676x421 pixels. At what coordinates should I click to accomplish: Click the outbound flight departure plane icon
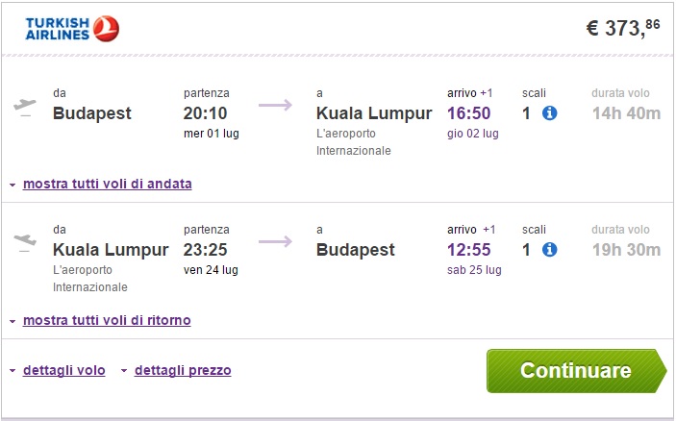pyautogui.click(x=25, y=107)
